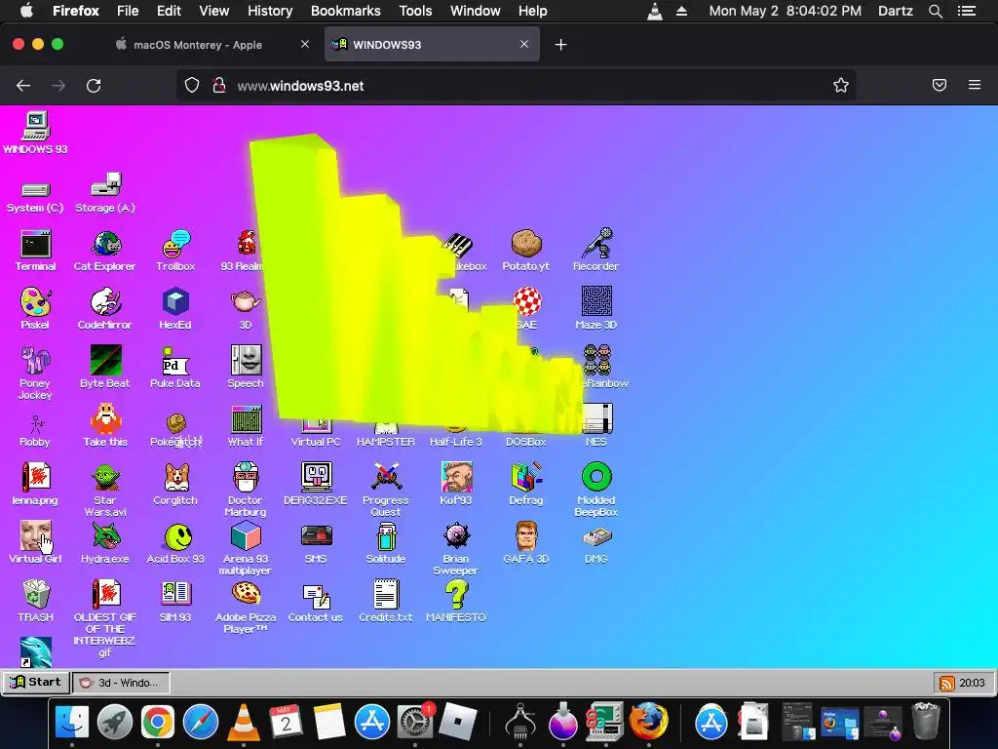Screen dimensions: 998x749
Task: Launch the Byte Beat icon
Action: (x=105, y=368)
